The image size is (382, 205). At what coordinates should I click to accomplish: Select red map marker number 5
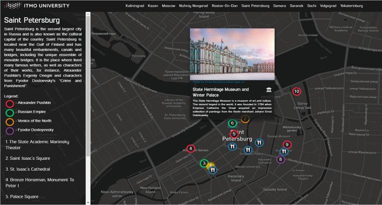pyautogui.click(x=234, y=134)
